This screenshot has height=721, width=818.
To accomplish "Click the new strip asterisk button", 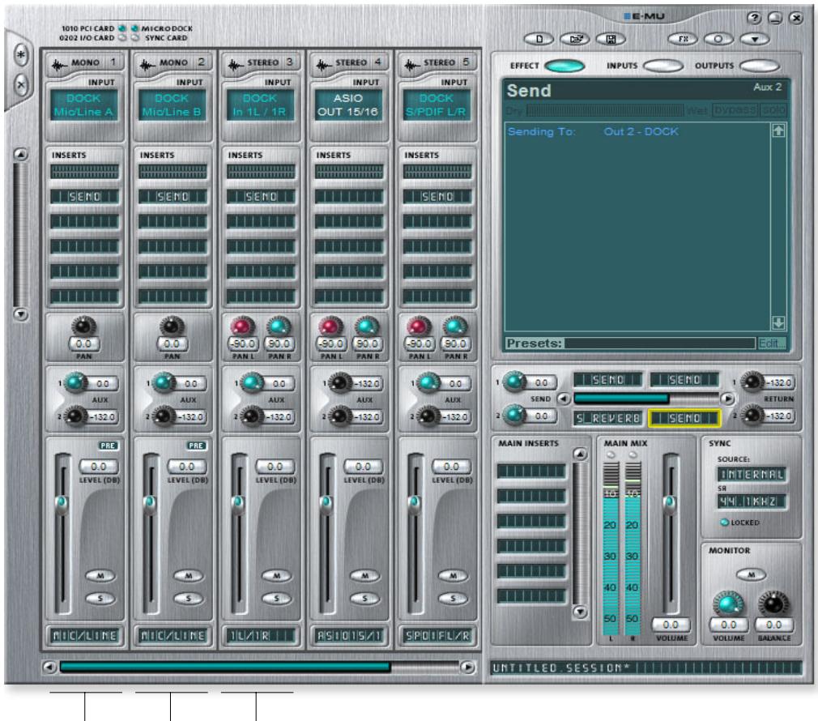I will click(21, 55).
